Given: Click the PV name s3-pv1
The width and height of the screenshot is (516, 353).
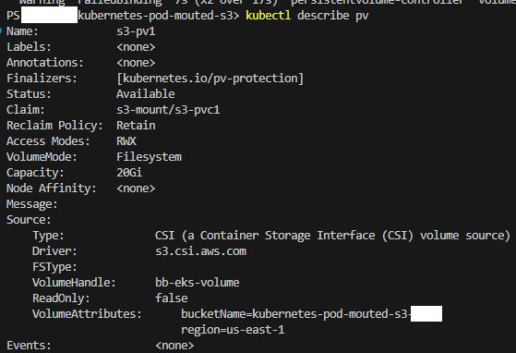Looking at the screenshot, I should [x=136, y=31].
